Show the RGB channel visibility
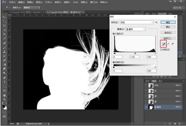 click(x=147, y=85)
